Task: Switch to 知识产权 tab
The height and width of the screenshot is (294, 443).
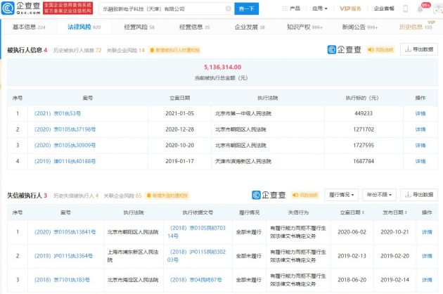Action: point(304,27)
